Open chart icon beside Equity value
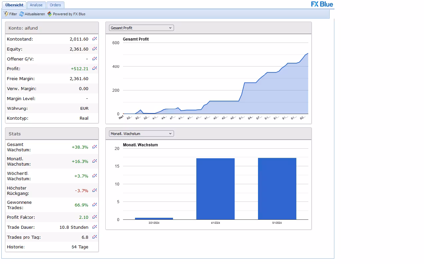Viewport: 424px width, 264px height. pos(95,49)
